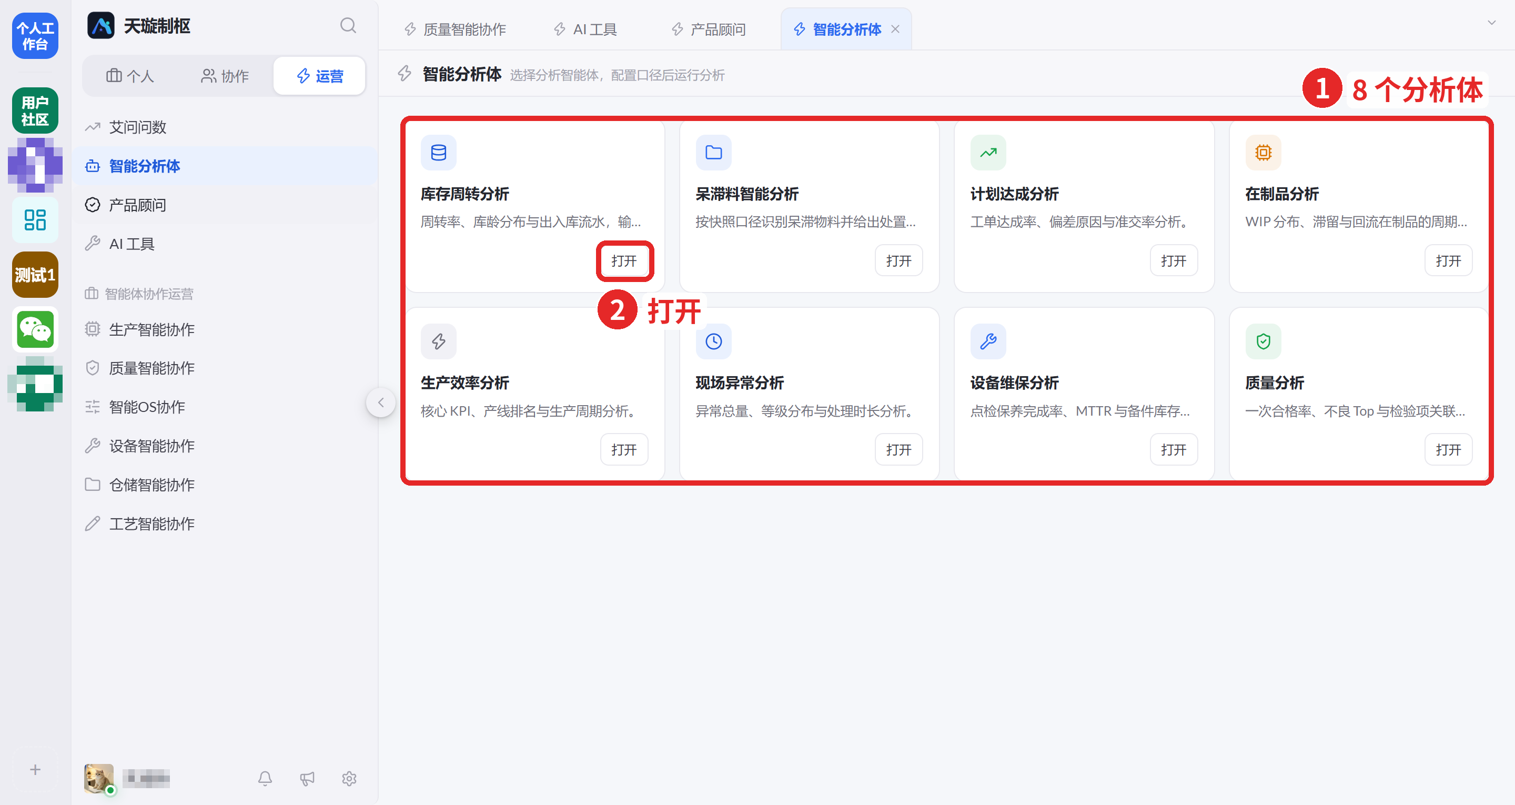
Task: Open 智能OS协作 in sidebar
Action: pos(225,407)
